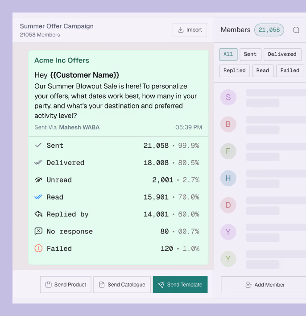
Task: Click the Failed status warning icon
Action: click(x=38, y=248)
